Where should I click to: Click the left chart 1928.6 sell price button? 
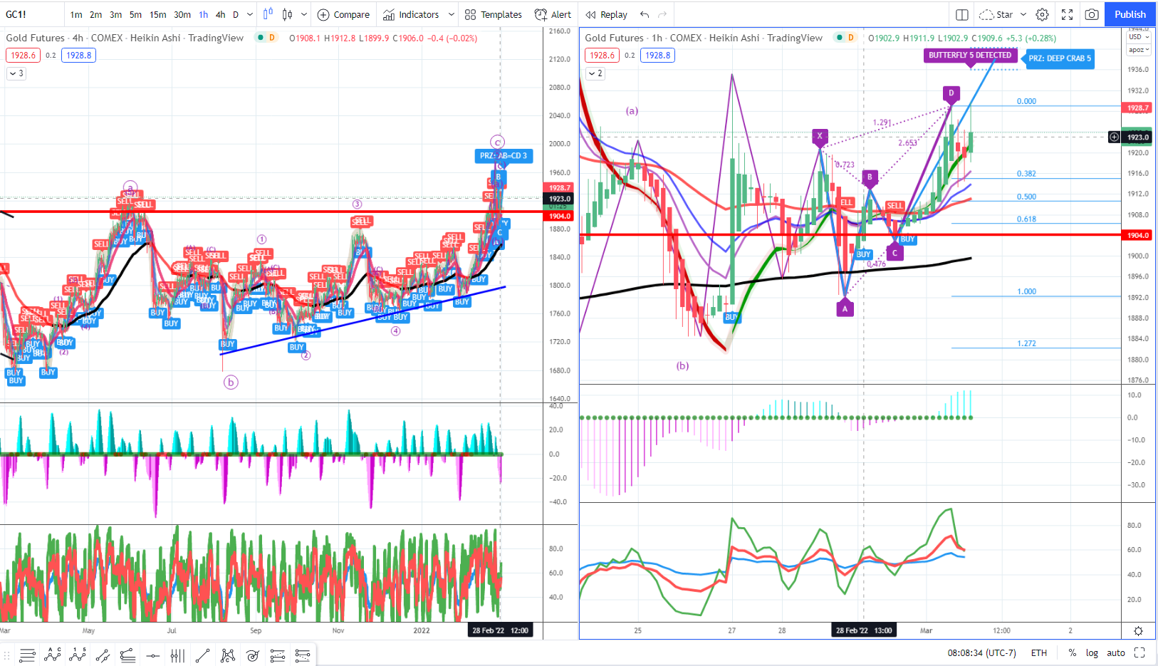tap(23, 55)
